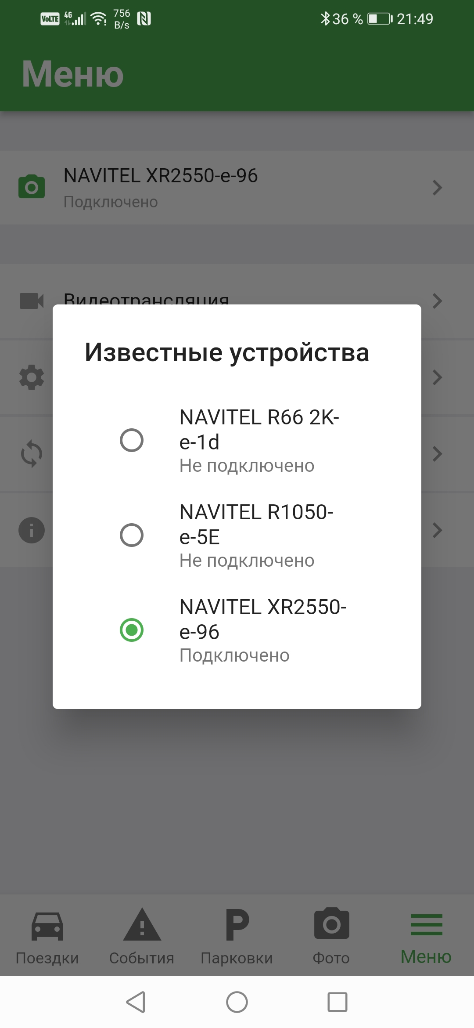Viewport: 474px width, 1028px height.
Task: Tap the Подключено status under device name
Action: coord(111,202)
